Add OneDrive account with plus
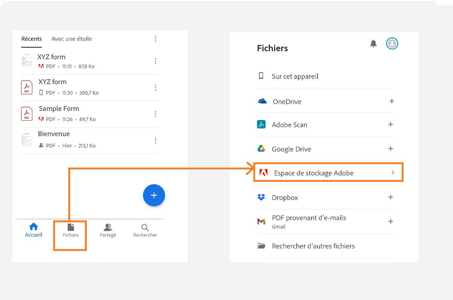This screenshot has height=300, width=453. [391, 101]
